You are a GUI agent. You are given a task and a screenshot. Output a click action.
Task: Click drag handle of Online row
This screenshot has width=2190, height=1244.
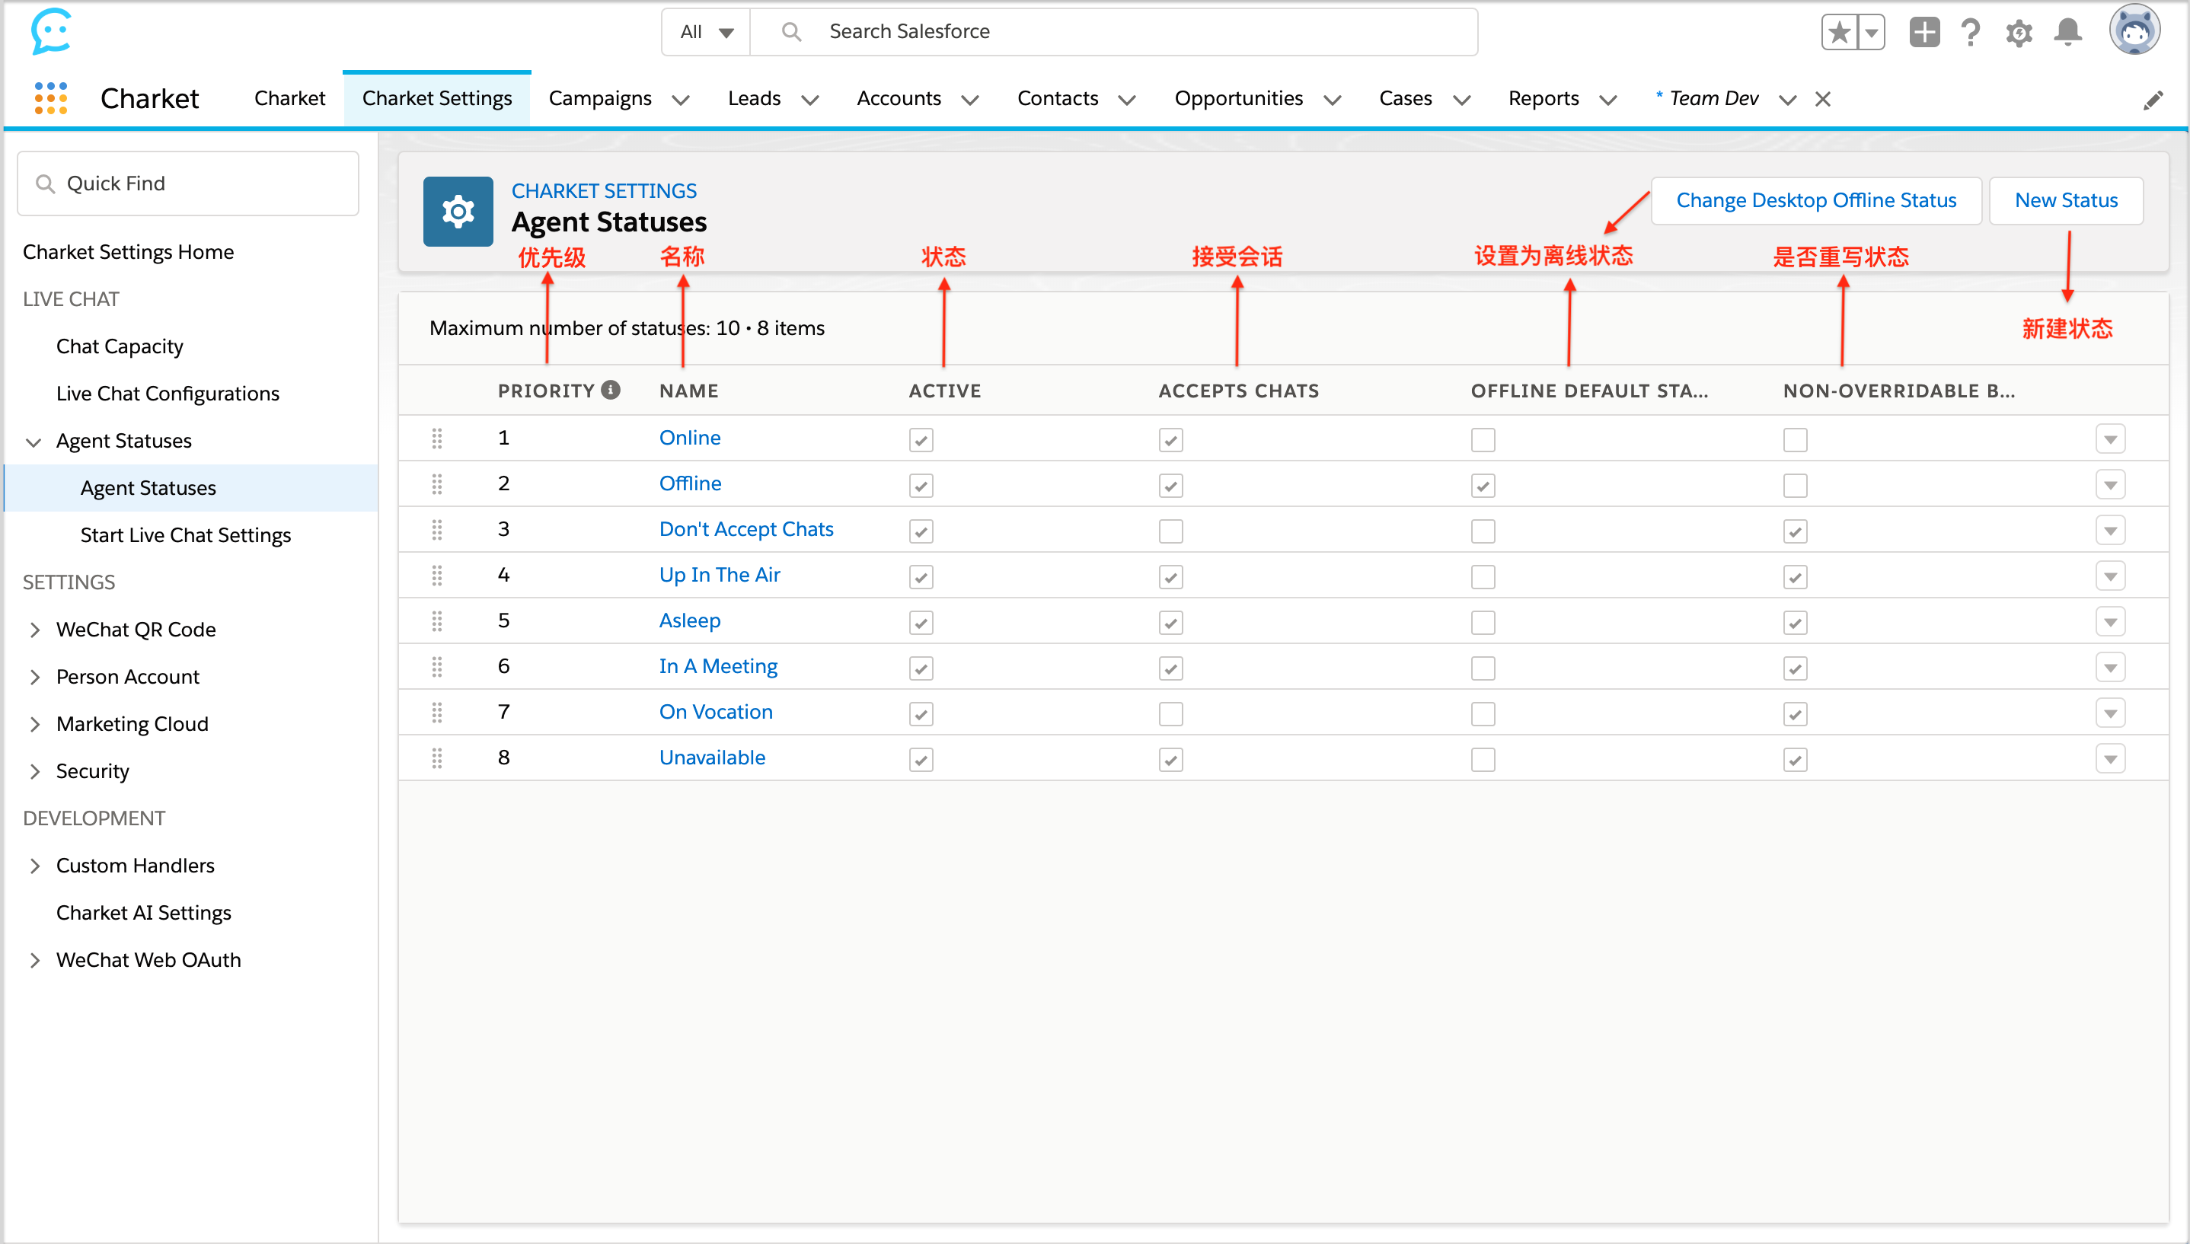point(436,439)
